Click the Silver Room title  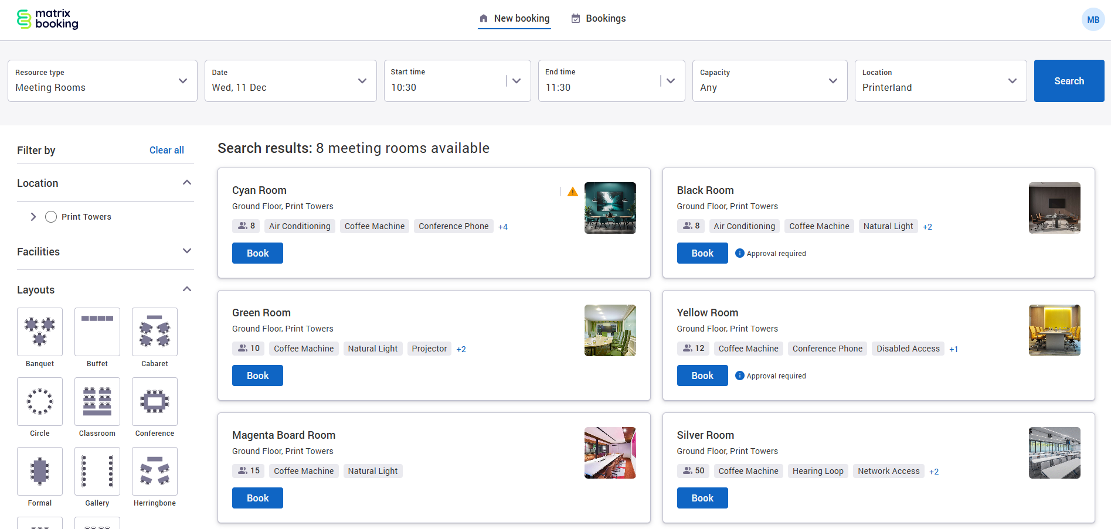coord(705,435)
